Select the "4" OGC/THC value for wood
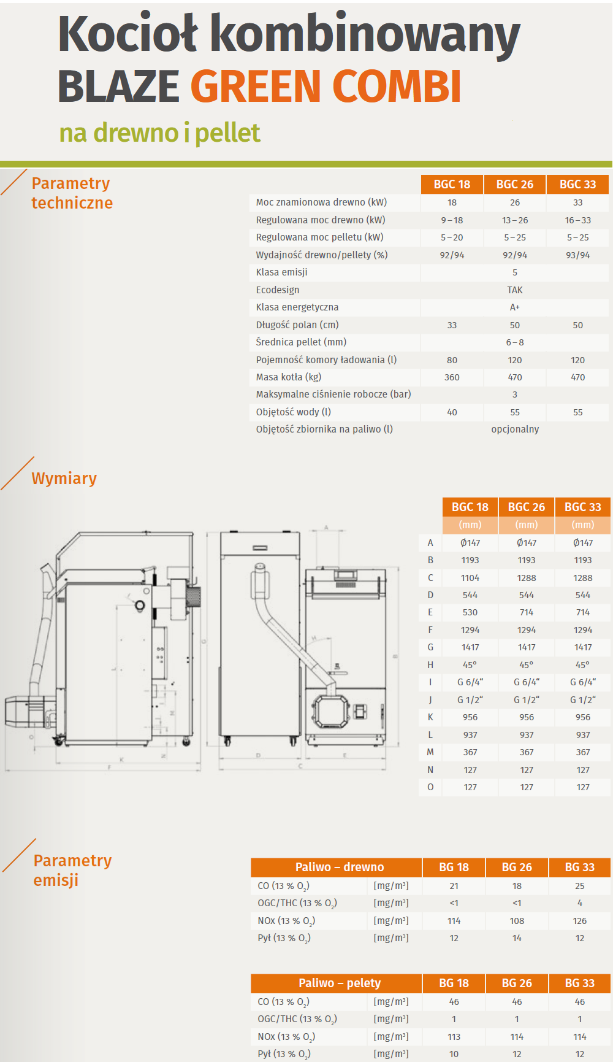The width and height of the screenshot is (613, 1062). pos(580,903)
